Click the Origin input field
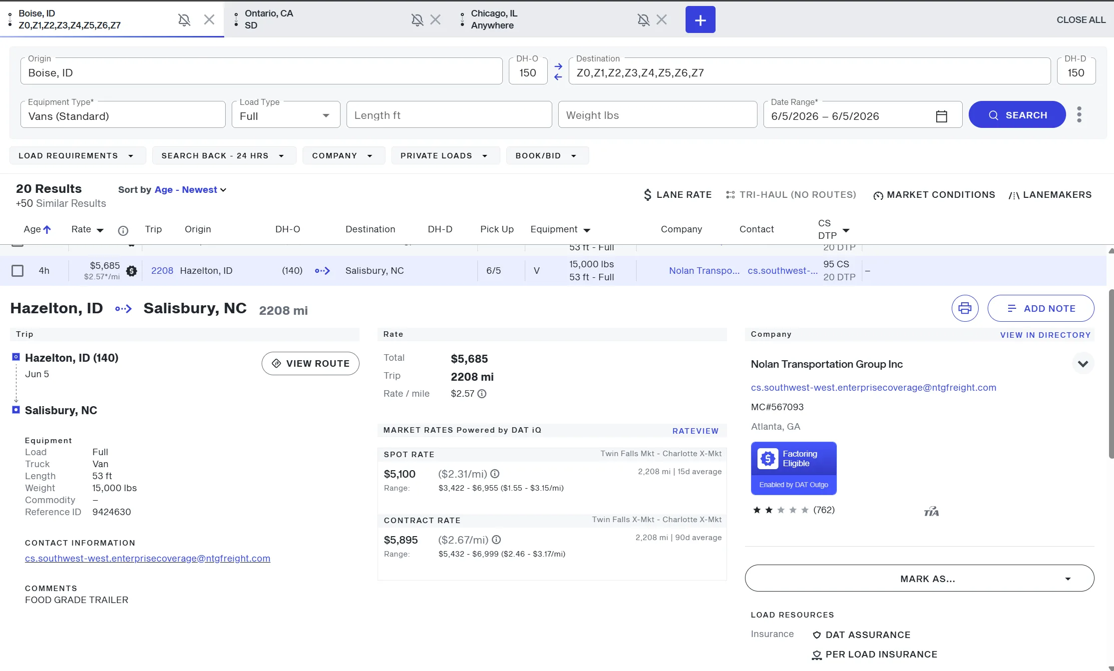The width and height of the screenshot is (1114, 671). [261, 71]
